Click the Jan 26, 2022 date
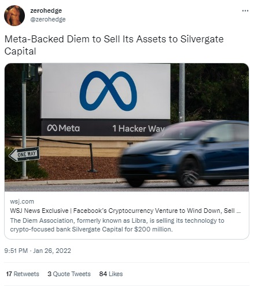Screen dimensions: 254x286 click(52, 251)
